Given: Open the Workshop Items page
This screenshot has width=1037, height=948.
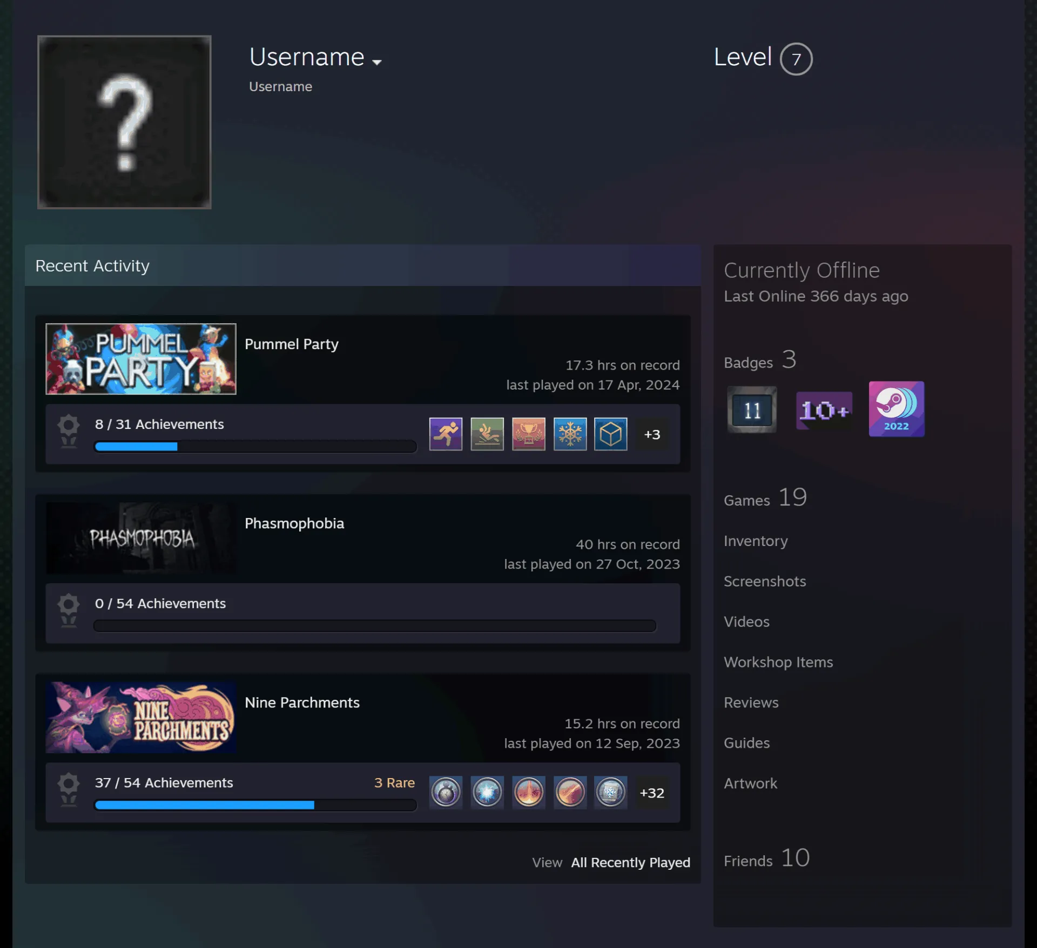Looking at the screenshot, I should pos(778,662).
